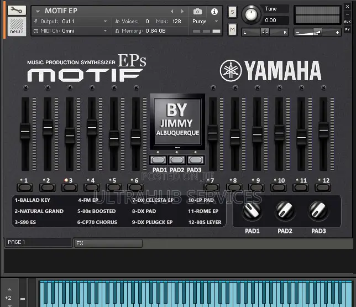Click the pan L-R slider

tap(265, 32)
